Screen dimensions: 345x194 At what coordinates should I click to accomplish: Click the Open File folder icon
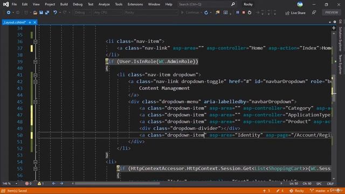point(35,12)
